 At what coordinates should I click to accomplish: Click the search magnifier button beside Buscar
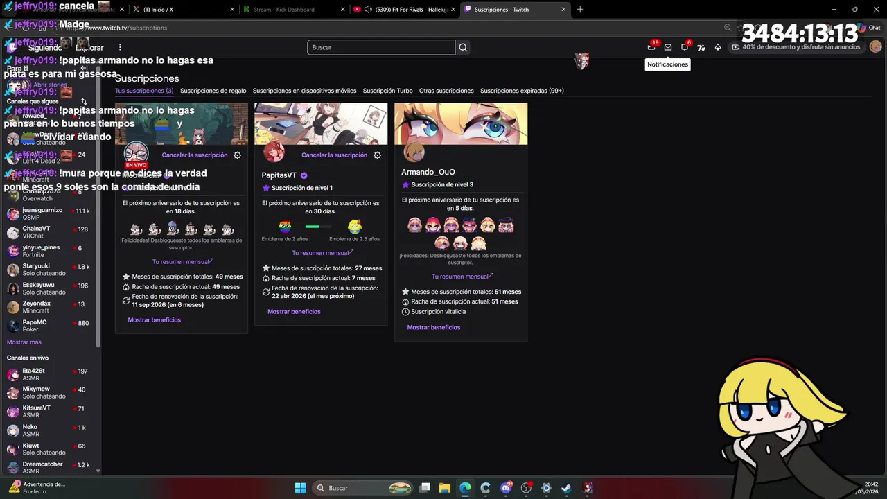(x=463, y=47)
